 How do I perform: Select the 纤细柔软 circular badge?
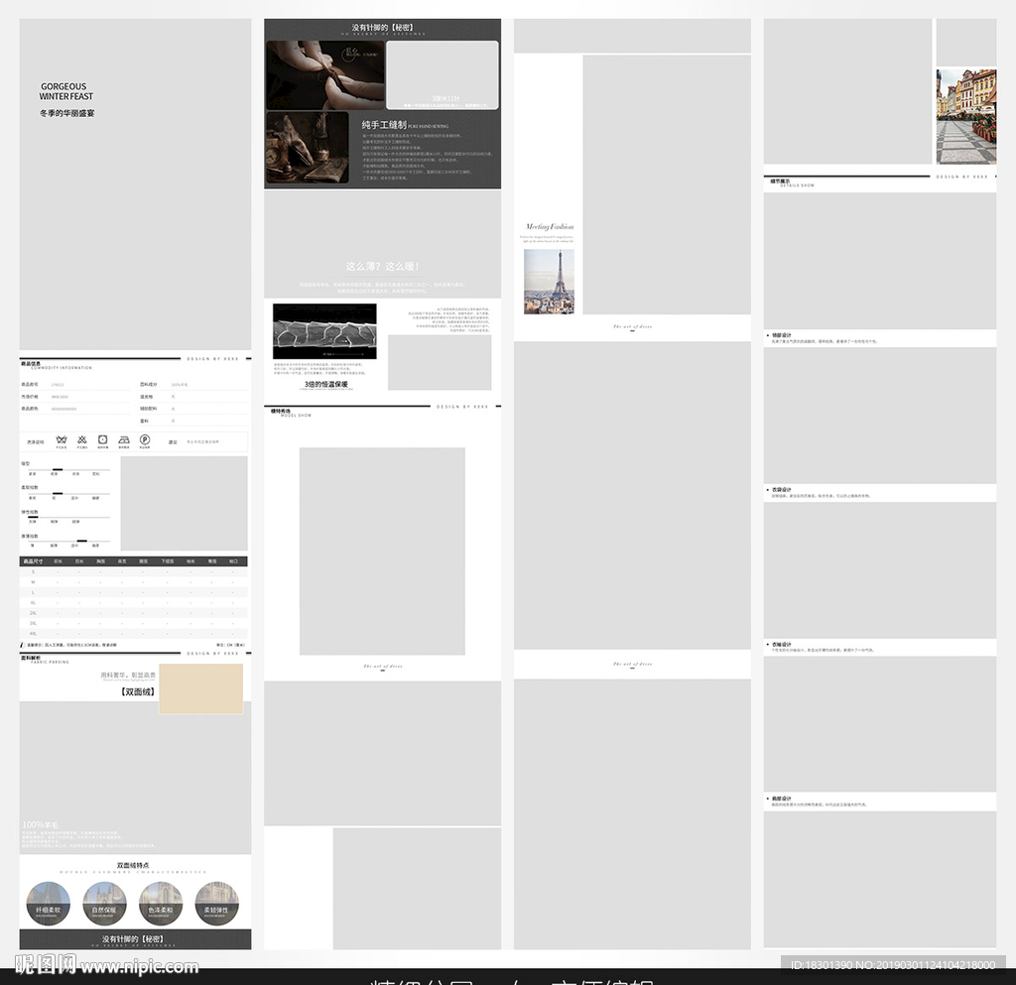pos(49,904)
